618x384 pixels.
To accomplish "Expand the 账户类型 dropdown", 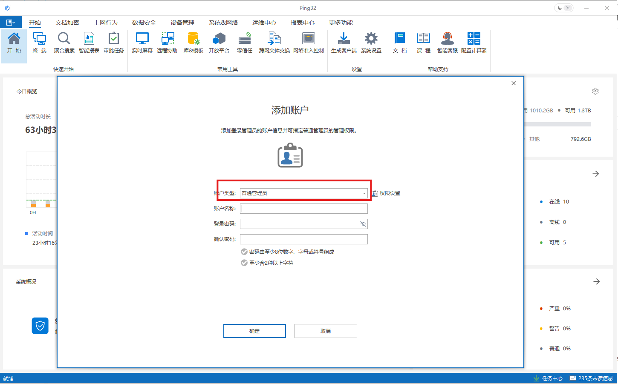I will pyautogui.click(x=364, y=193).
